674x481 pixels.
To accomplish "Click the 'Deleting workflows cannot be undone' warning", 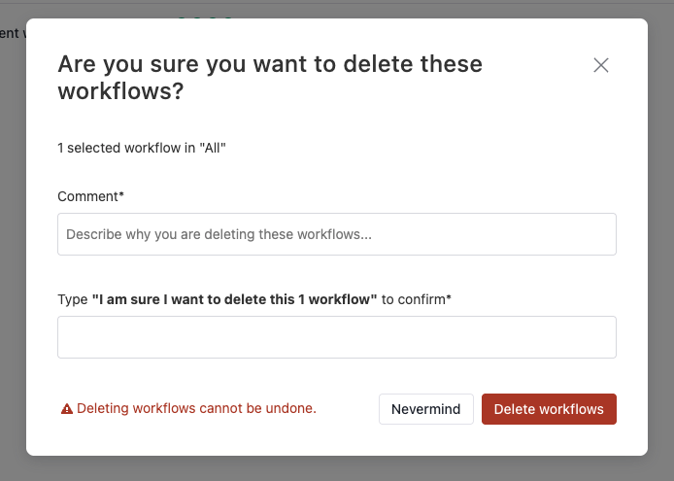I will (x=196, y=408).
